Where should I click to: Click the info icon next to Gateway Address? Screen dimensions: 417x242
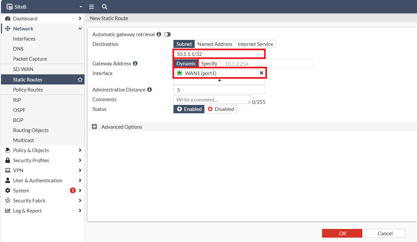coord(135,63)
